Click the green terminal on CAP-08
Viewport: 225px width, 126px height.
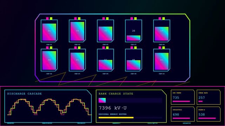[135, 48]
